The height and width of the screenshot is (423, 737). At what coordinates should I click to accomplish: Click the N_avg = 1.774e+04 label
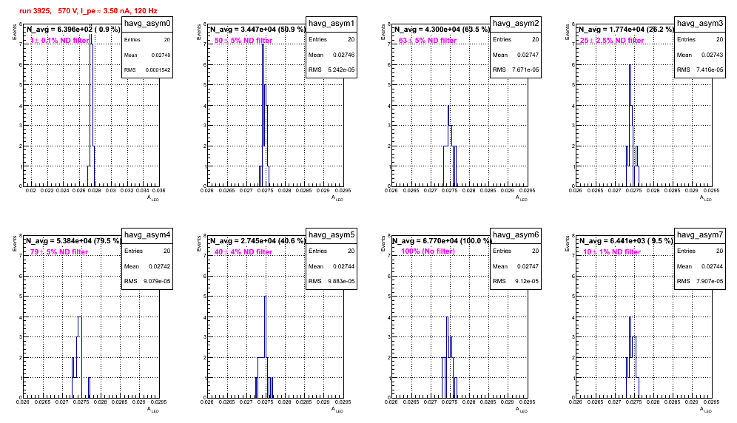coord(625,30)
